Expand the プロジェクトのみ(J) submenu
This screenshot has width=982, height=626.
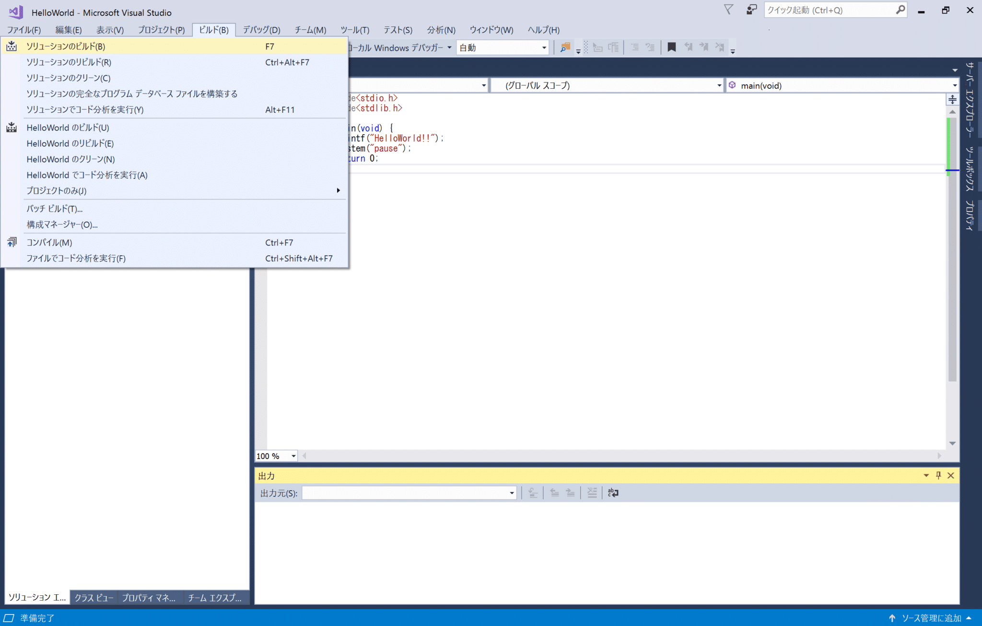(182, 190)
